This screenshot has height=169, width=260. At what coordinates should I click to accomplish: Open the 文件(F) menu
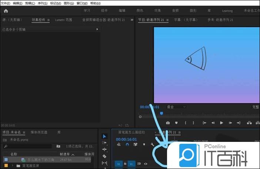click(6, 3)
